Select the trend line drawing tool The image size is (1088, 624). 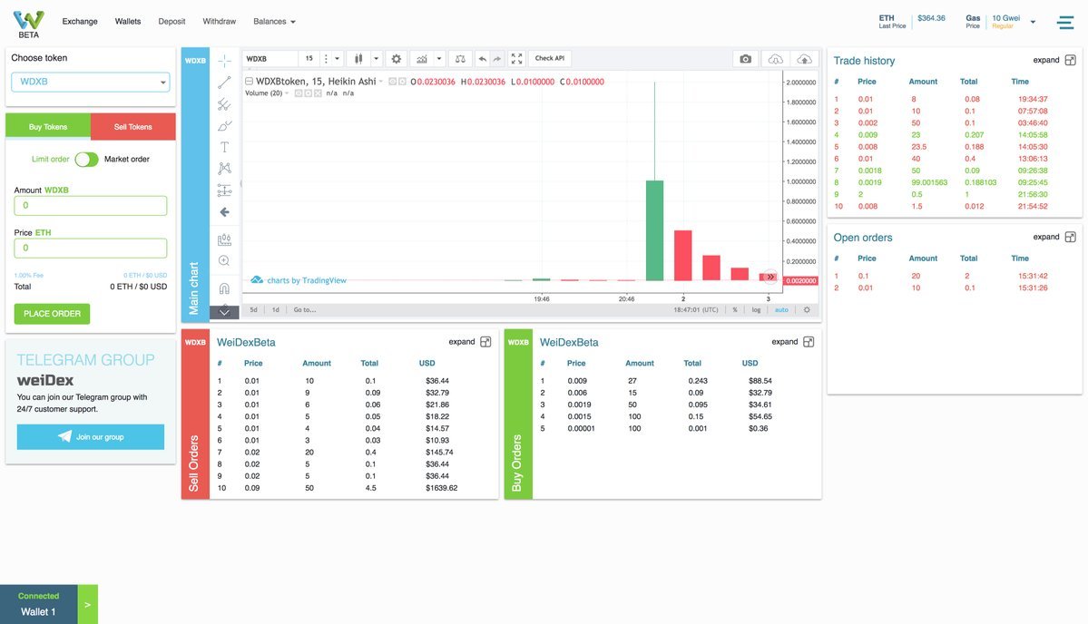(x=224, y=83)
